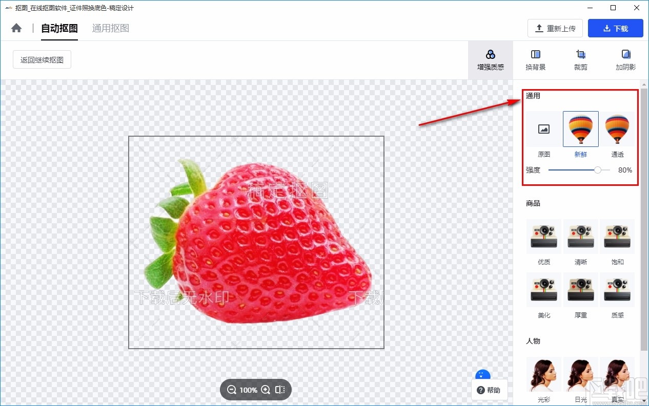Minimize the application window
Viewport: 649px width, 406px height.
point(590,8)
